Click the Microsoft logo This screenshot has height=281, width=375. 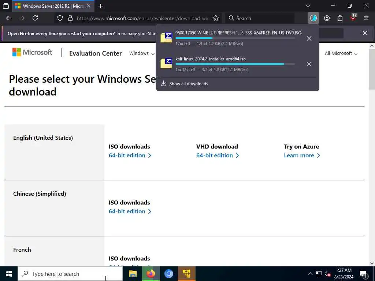click(32, 52)
